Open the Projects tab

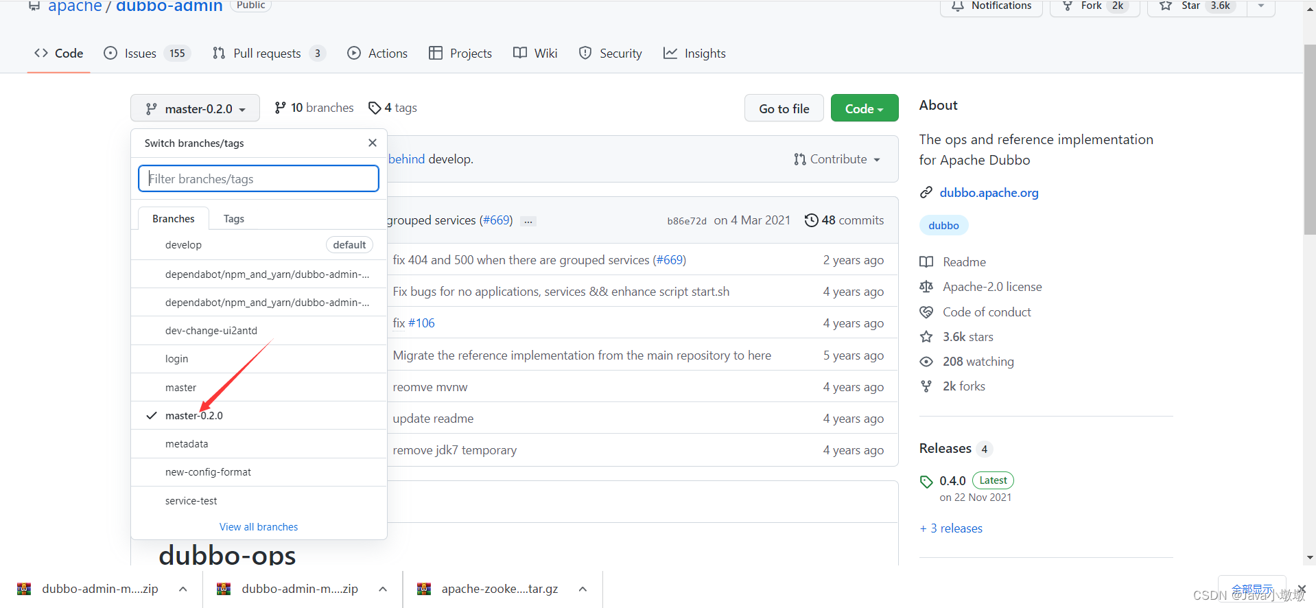(x=460, y=54)
